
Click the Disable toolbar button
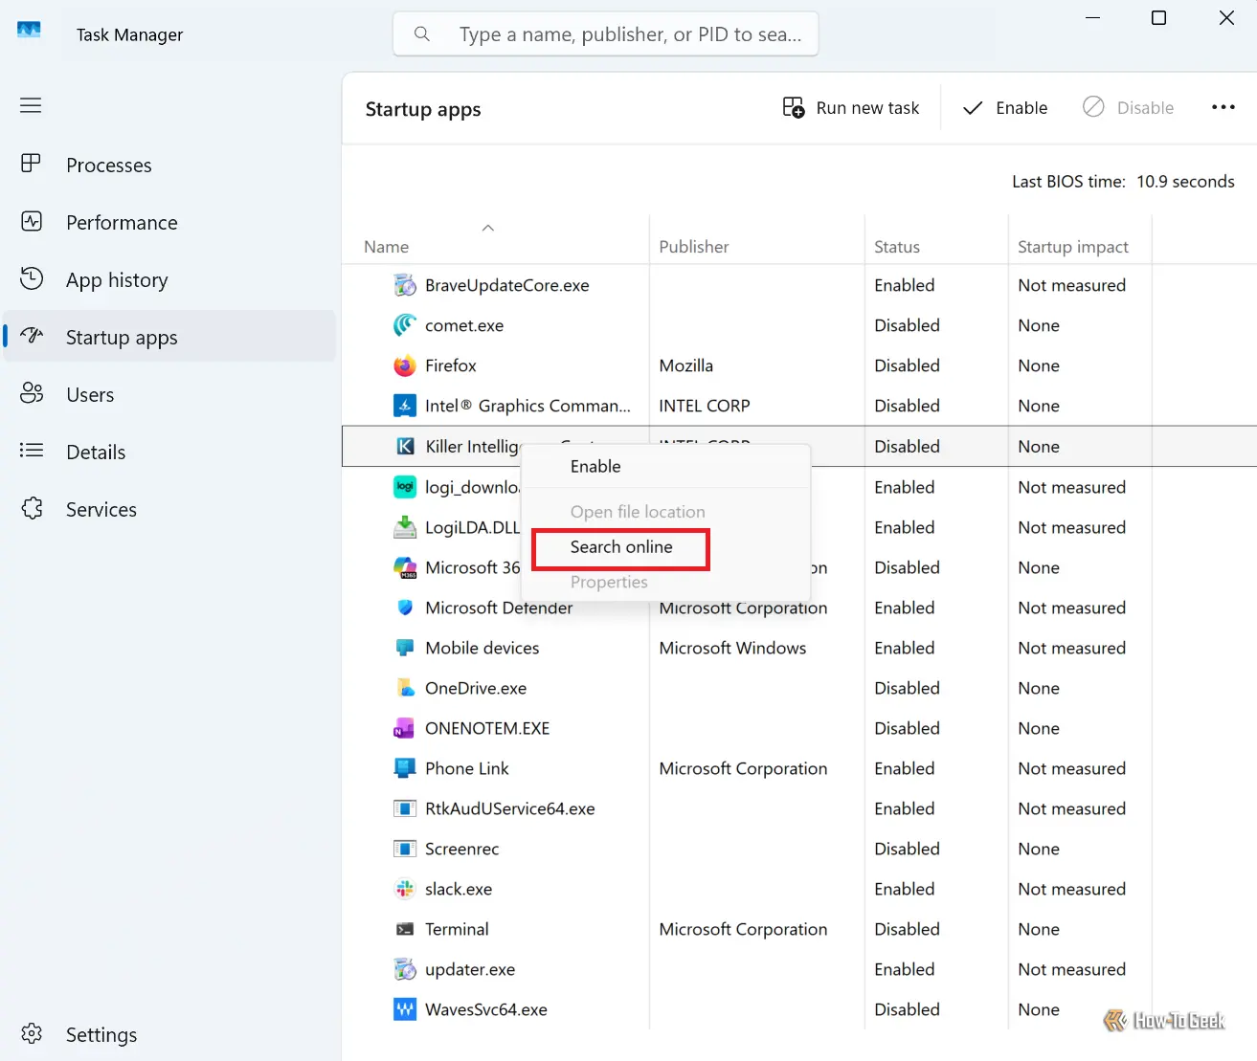pyautogui.click(x=1128, y=108)
